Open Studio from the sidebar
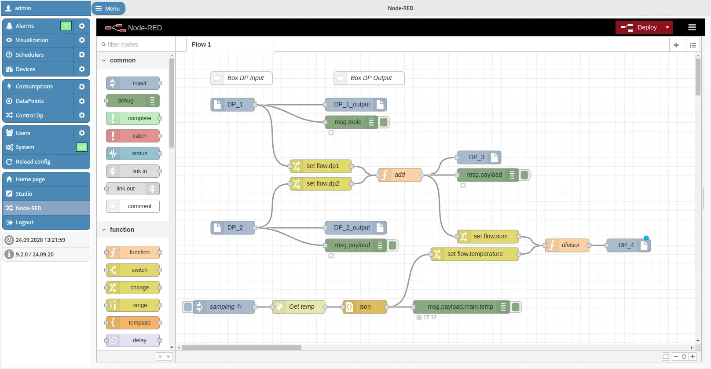Image resolution: width=711 pixels, height=369 pixels. [x=46, y=194]
